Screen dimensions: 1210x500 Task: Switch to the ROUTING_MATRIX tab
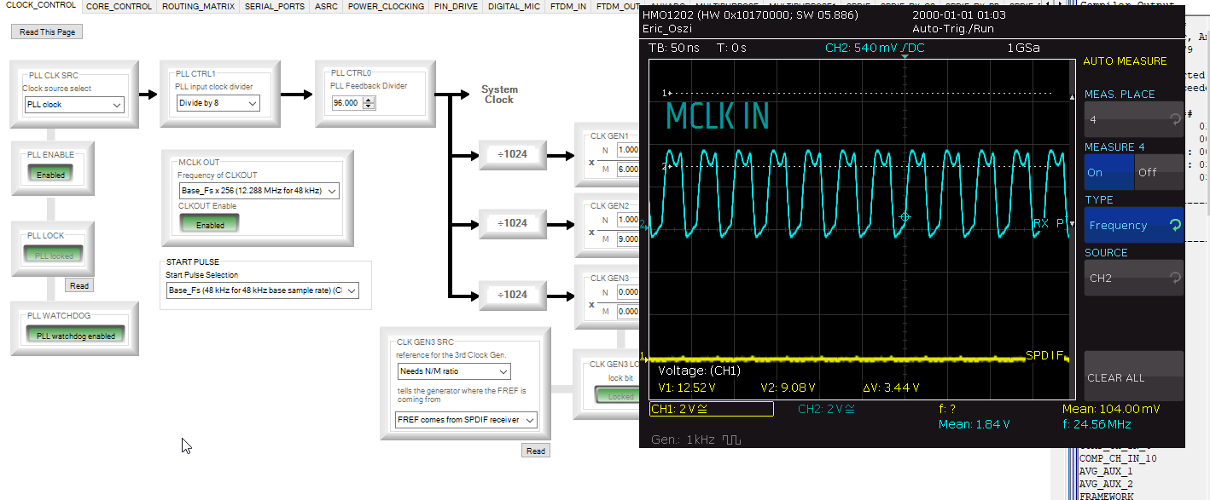(x=198, y=6)
